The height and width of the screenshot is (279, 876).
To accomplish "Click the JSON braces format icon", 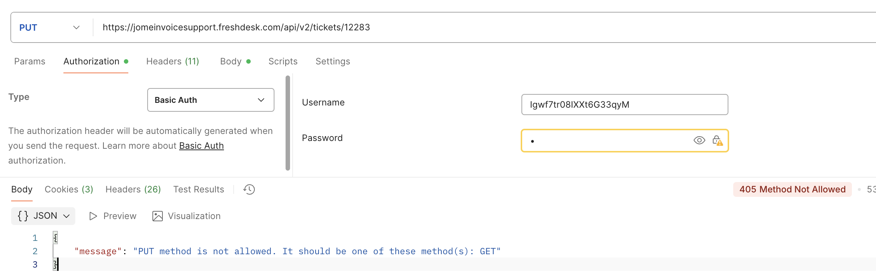I will (23, 216).
